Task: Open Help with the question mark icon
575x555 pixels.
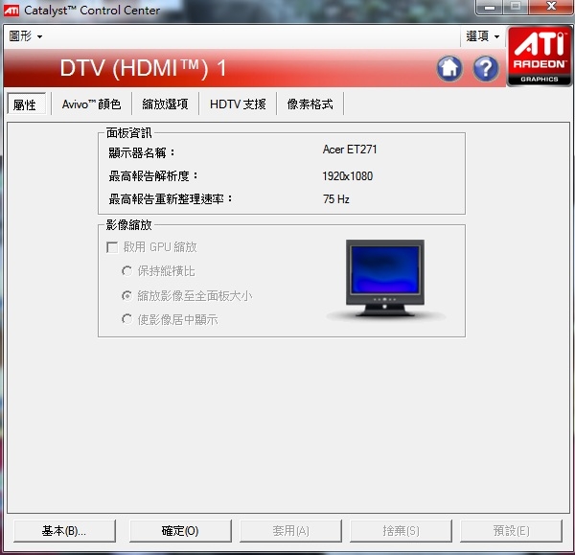Action: [x=486, y=68]
